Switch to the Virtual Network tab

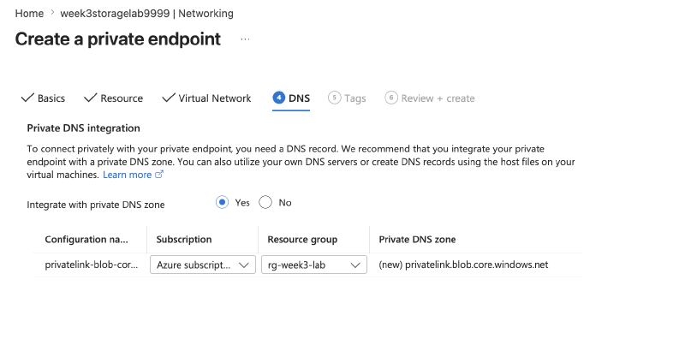(206, 98)
